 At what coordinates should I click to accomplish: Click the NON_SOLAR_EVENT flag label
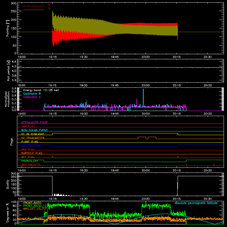[34, 130]
